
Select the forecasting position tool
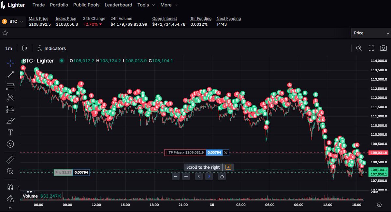coord(10,109)
